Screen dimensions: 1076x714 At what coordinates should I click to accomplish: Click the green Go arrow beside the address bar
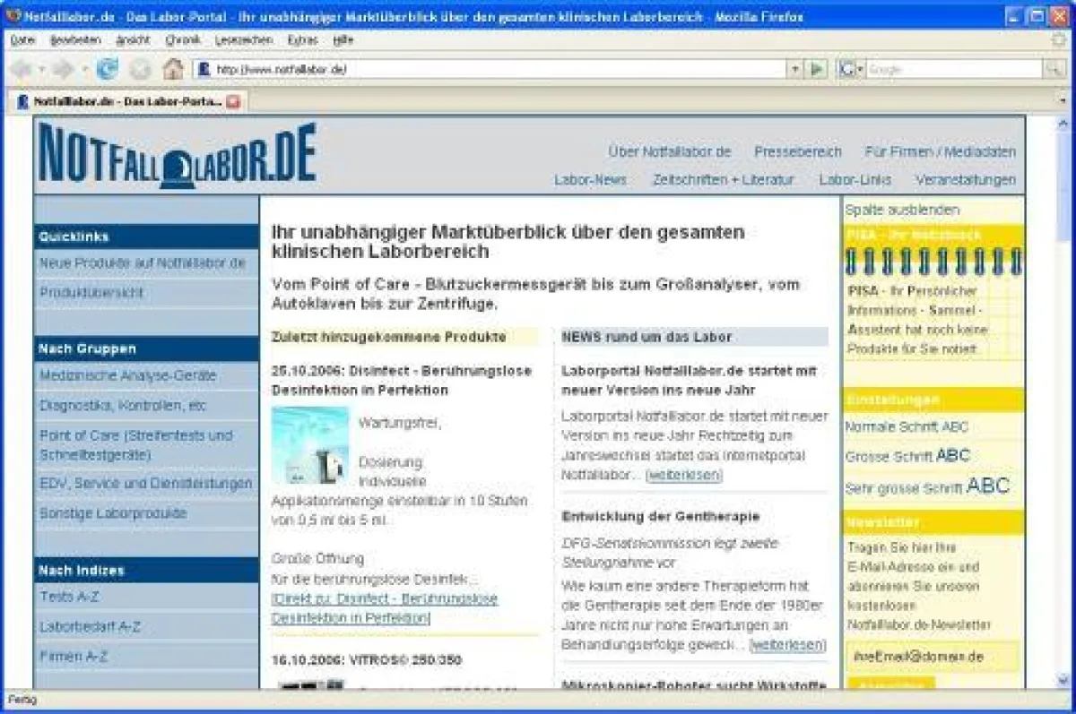click(x=814, y=68)
